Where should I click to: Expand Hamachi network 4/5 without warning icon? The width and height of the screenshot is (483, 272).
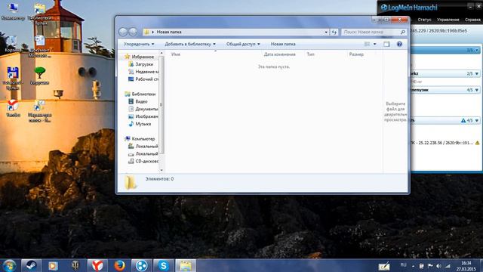[477, 90]
